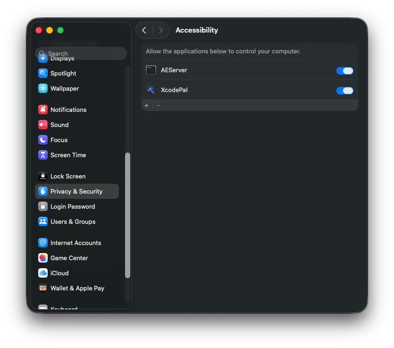Click the Lock Screen icon
Image resolution: width=394 pixels, height=348 pixels.
43,176
